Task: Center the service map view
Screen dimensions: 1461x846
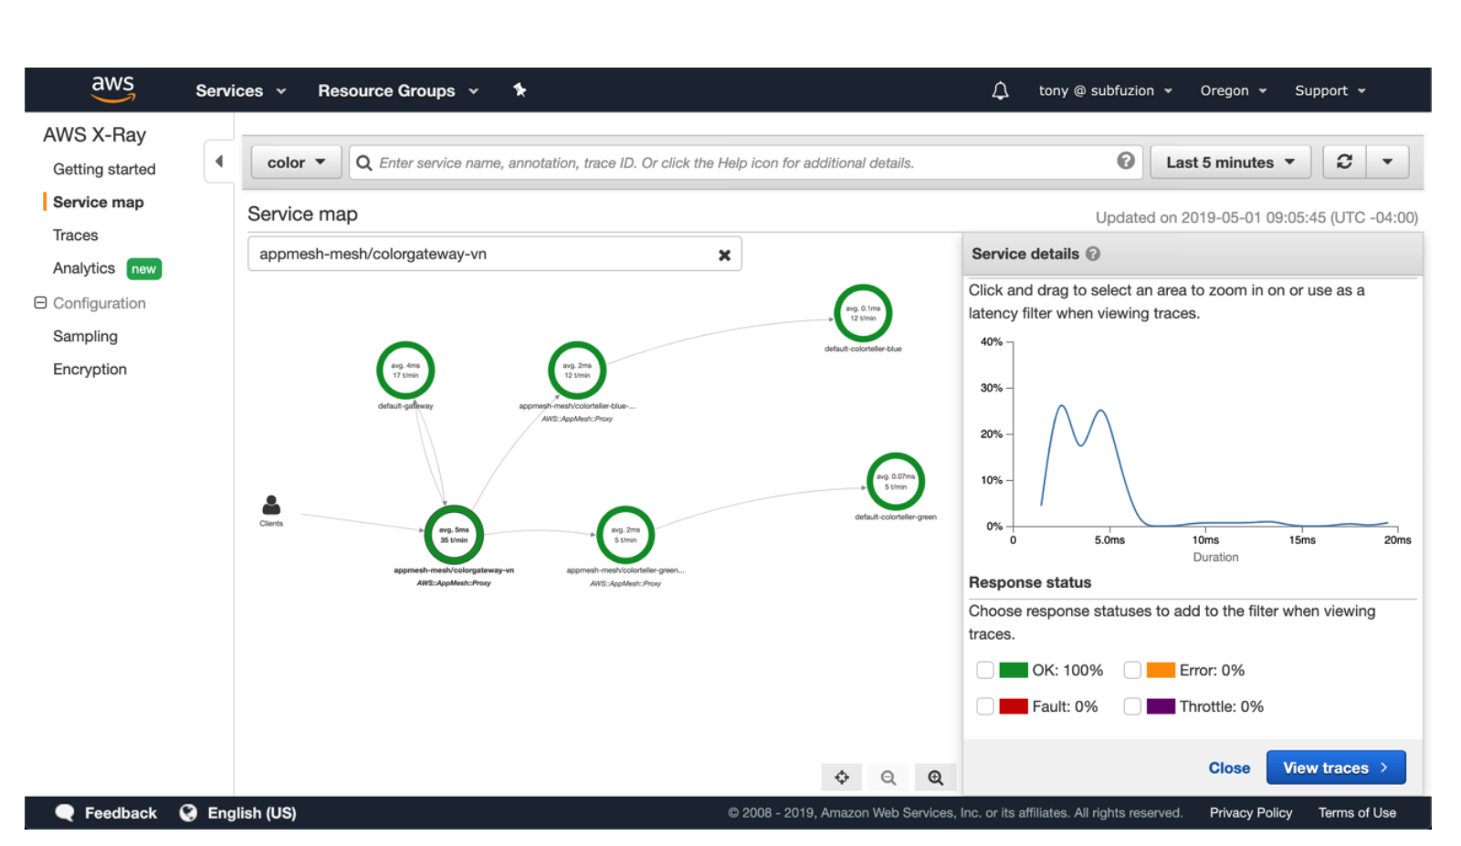Action: [x=842, y=777]
